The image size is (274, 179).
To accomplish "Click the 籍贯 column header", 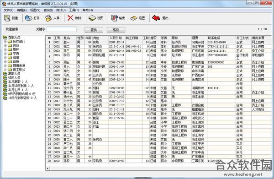I will pos(199,38).
